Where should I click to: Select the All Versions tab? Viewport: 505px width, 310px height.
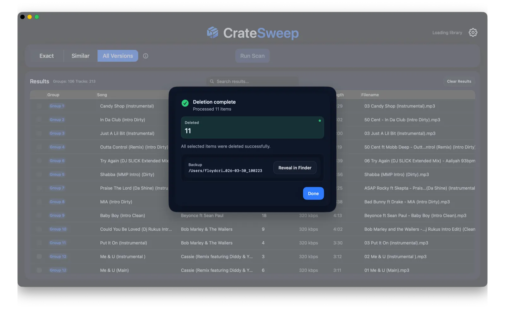pos(118,56)
